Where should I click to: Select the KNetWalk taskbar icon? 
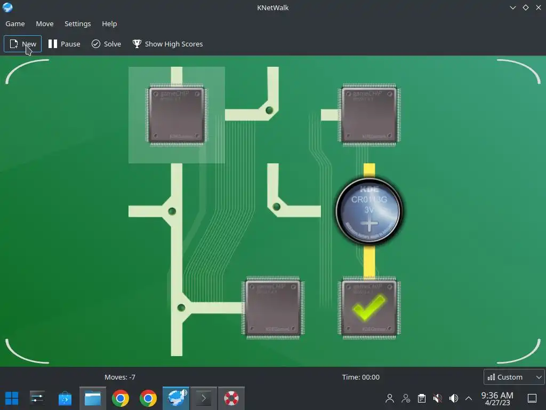(176, 398)
